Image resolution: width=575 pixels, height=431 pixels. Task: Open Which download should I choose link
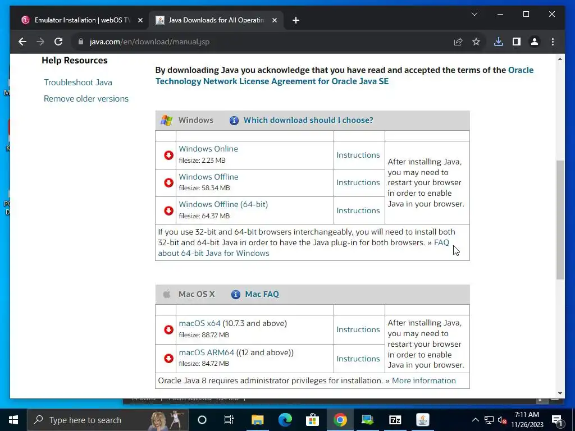(x=308, y=120)
